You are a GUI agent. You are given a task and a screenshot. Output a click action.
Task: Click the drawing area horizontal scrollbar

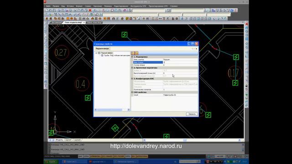pyautogui.click(x=192, y=140)
